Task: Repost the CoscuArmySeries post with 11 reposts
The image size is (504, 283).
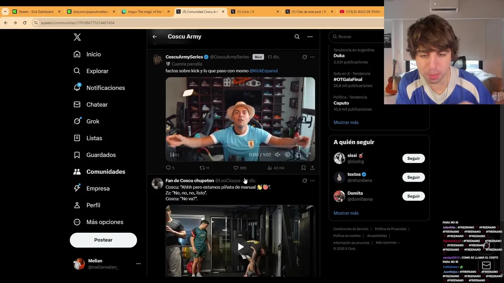Action: (x=204, y=168)
